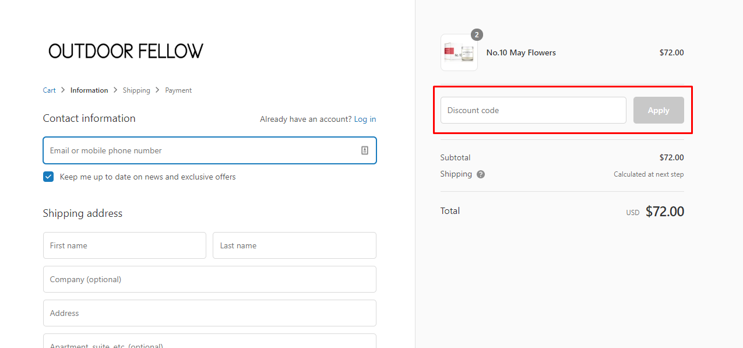Viewport: 743px width, 348px height.
Task: Click the Shipping address heading
Action: (83, 213)
